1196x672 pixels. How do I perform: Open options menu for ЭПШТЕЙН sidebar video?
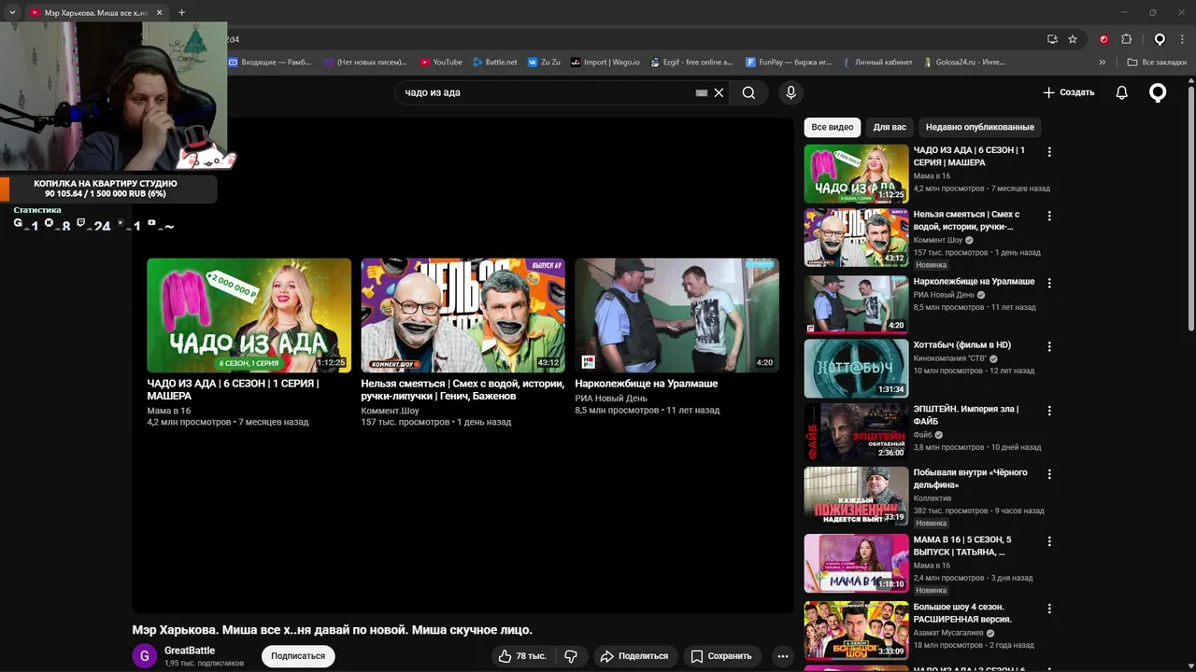[1049, 411]
